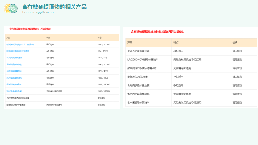Click 无香精,孕妇适用 in the 舒友阁 row
Image resolution: width=258 pixels, height=145 pixels.
tap(182, 68)
